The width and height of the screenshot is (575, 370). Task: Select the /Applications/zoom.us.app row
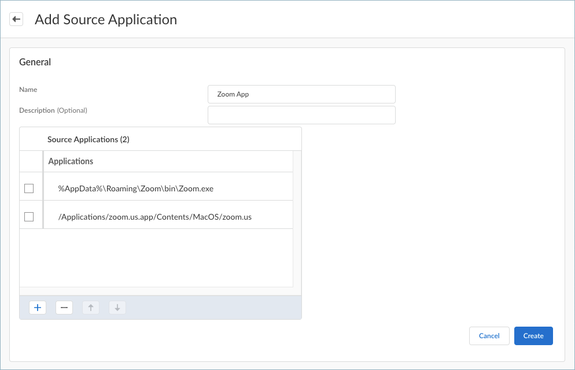[x=154, y=217]
